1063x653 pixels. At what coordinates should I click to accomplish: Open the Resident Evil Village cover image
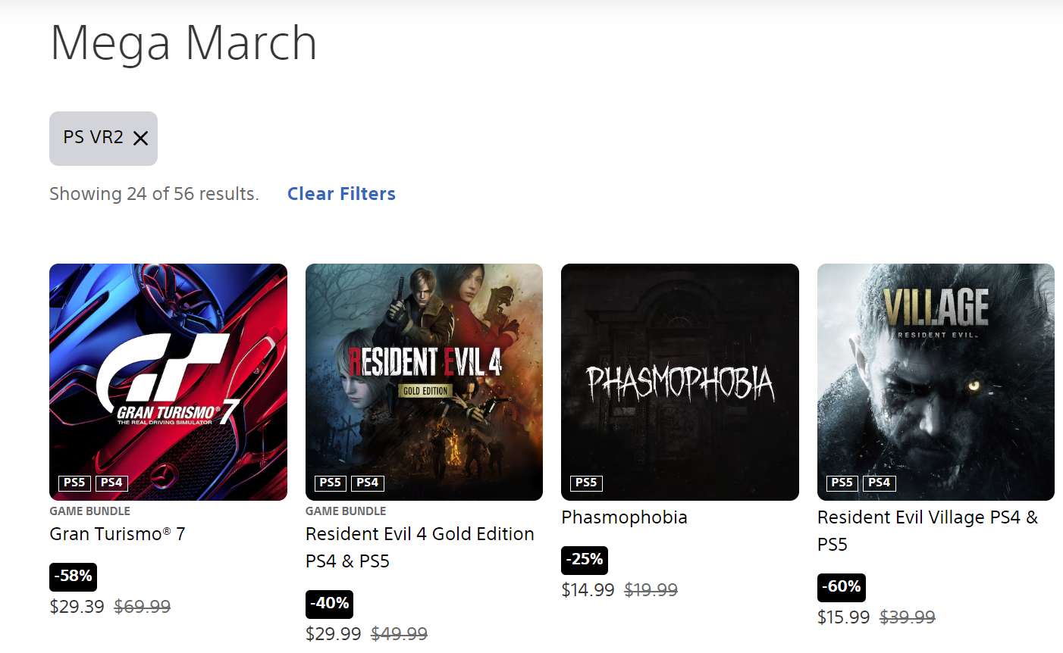[x=936, y=371]
